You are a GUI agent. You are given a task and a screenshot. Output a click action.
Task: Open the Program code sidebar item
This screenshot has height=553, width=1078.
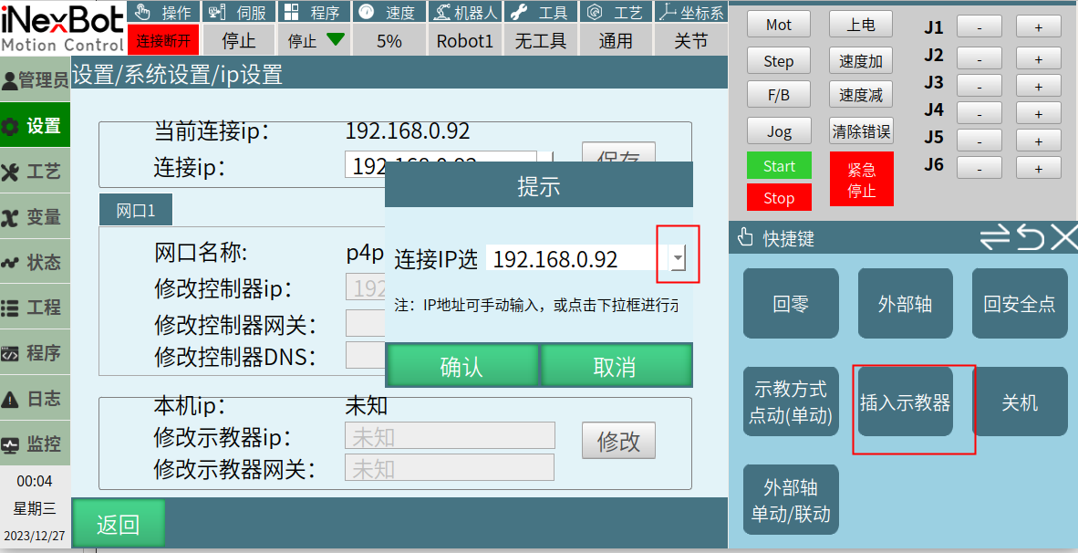[35, 353]
